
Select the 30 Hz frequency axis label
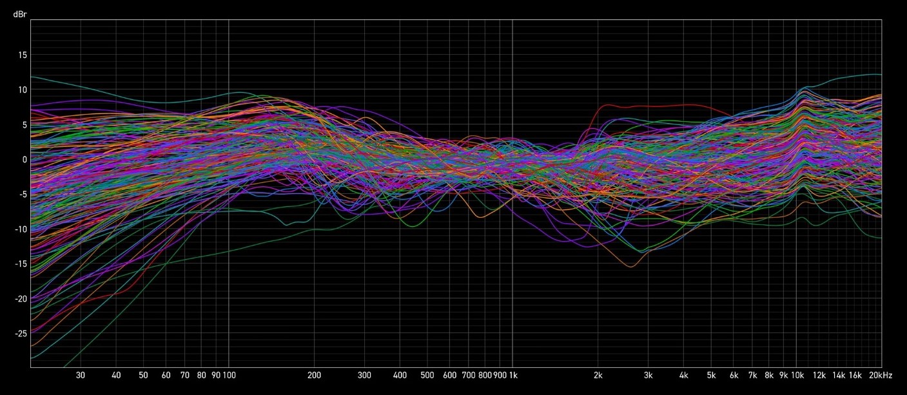coord(81,375)
